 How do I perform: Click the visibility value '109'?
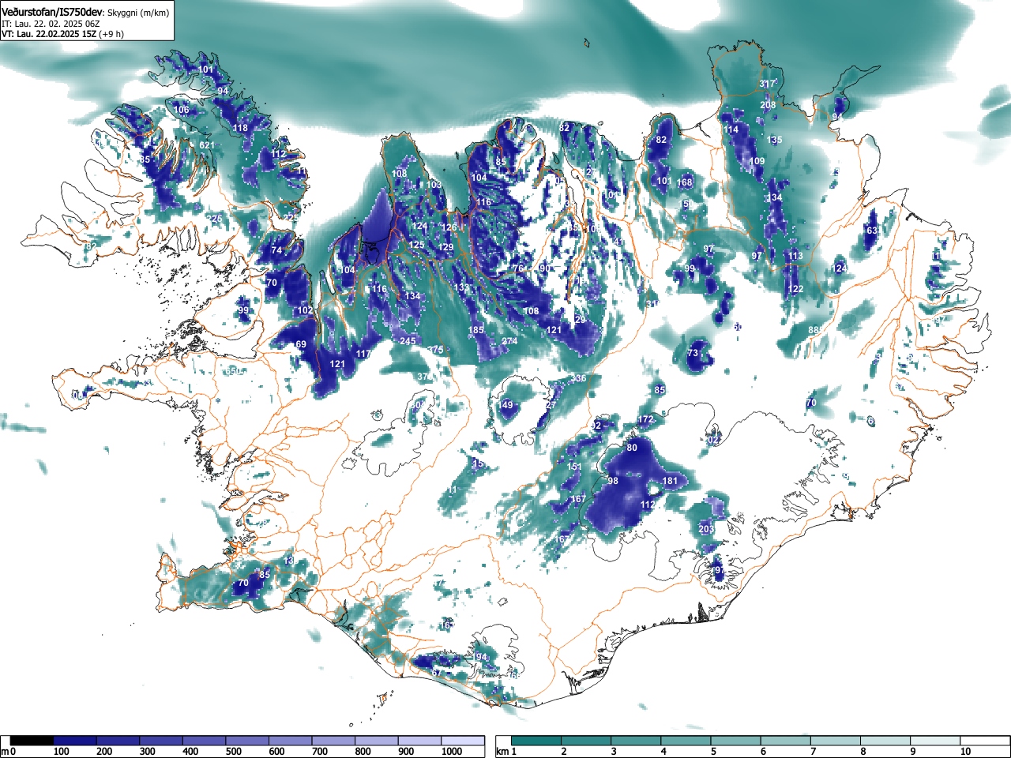pos(757,161)
